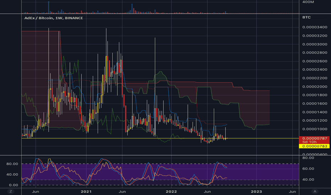
Task: Click the 0.00003400 price scale label
Action: click(x=315, y=27)
